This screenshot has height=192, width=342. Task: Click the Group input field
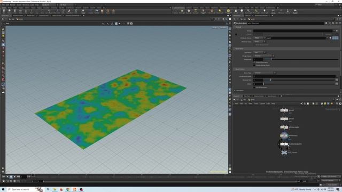[x=293, y=31]
